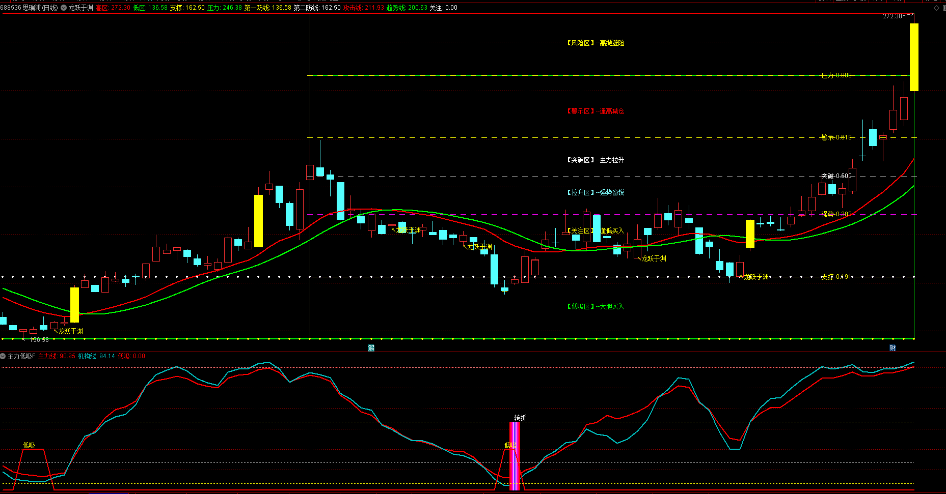Viewport: 946px width, 494px height.
Task: Click the 解 marker below the main chart
Action: point(371,348)
